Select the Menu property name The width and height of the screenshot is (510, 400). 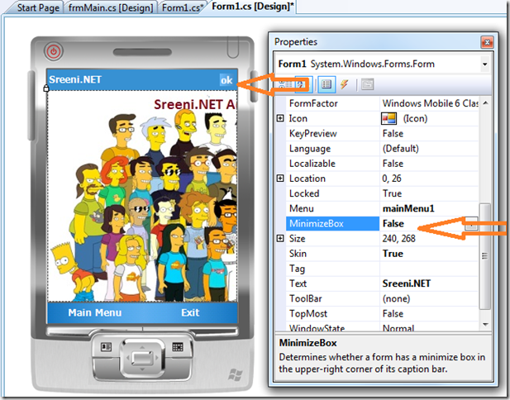pyautogui.click(x=301, y=208)
